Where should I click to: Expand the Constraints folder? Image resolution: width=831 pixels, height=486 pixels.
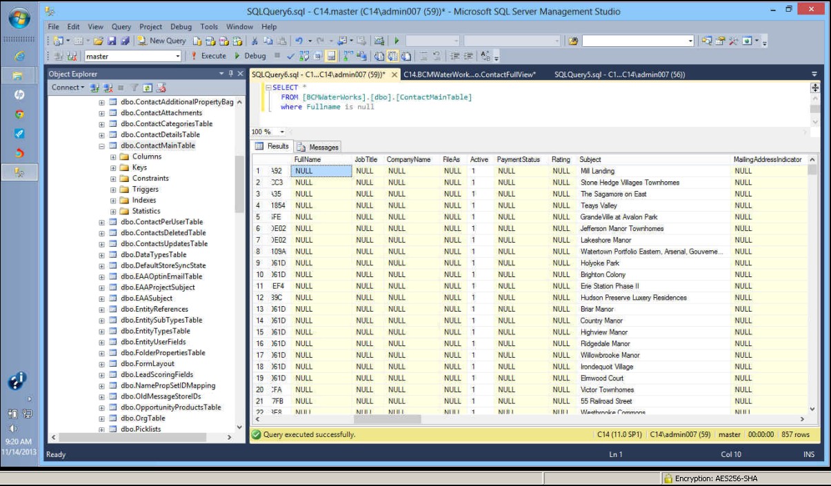pyautogui.click(x=113, y=179)
